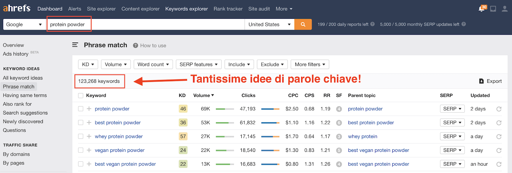Viewport: 512px width, 173px height.
Task: Click SF badge in whey protein powder row
Action: pos(339,137)
